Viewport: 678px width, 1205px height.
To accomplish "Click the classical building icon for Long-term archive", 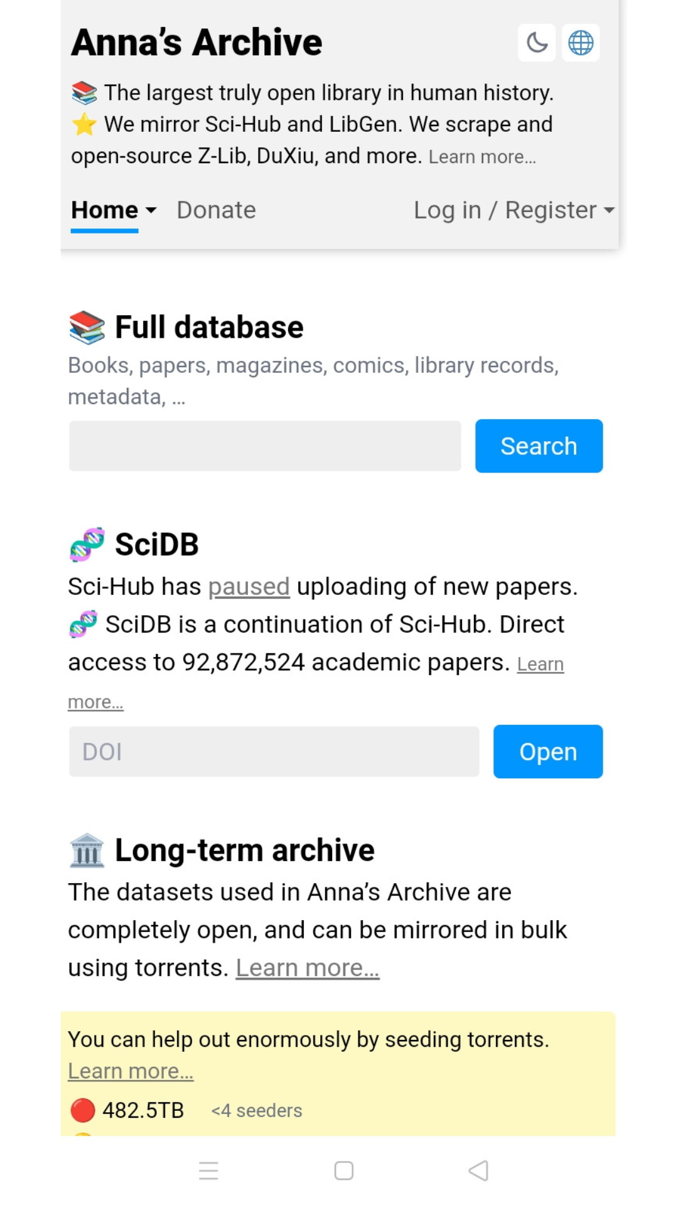I will click(x=86, y=850).
